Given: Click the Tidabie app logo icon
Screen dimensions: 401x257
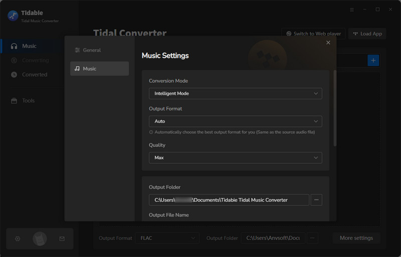Looking at the screenshot, I should [13, 16].
